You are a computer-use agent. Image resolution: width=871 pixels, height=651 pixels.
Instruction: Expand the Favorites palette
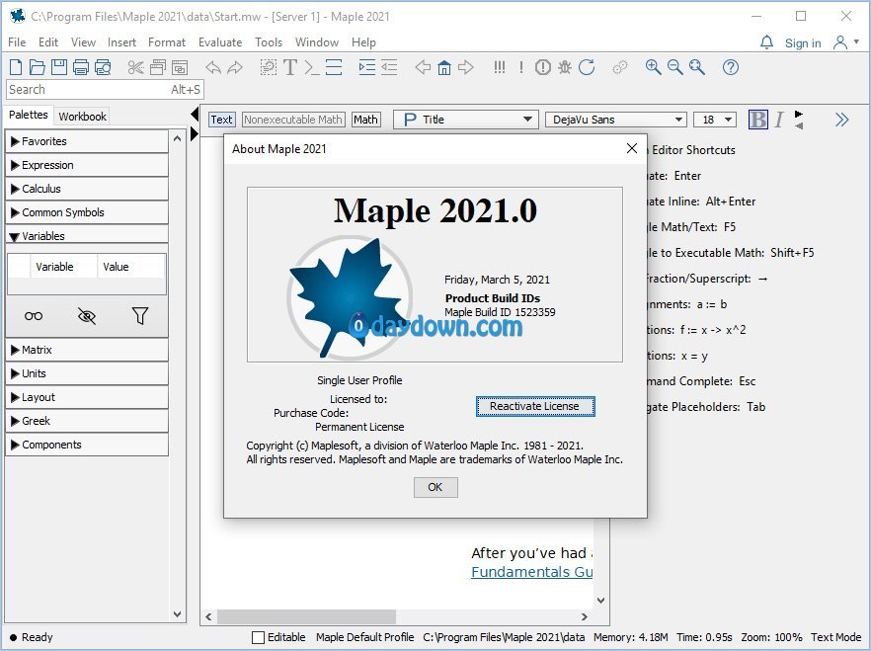pyautogui.click(x=87, y=141)
